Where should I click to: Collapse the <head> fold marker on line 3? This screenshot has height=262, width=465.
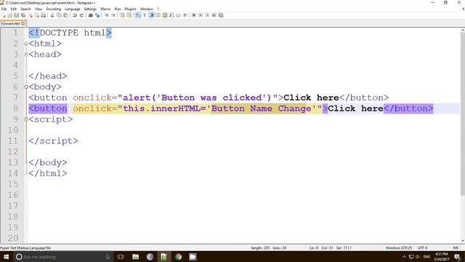click(26, 55)
